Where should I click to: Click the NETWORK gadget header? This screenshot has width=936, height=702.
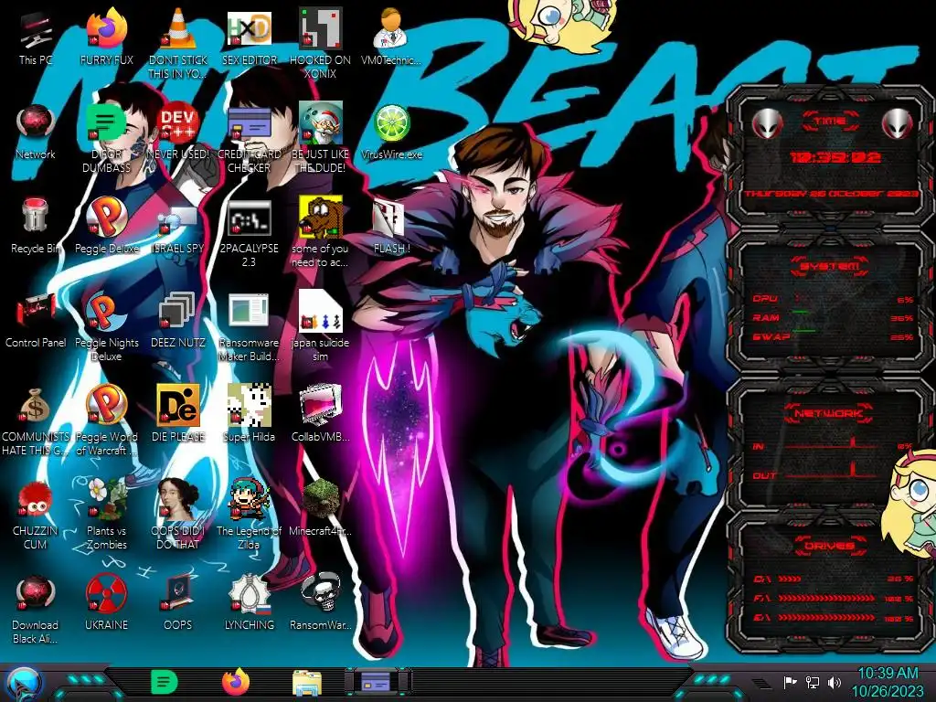click(x=829, y=413)
